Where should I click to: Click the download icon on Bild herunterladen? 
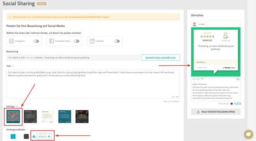click(x=198, y=112)
